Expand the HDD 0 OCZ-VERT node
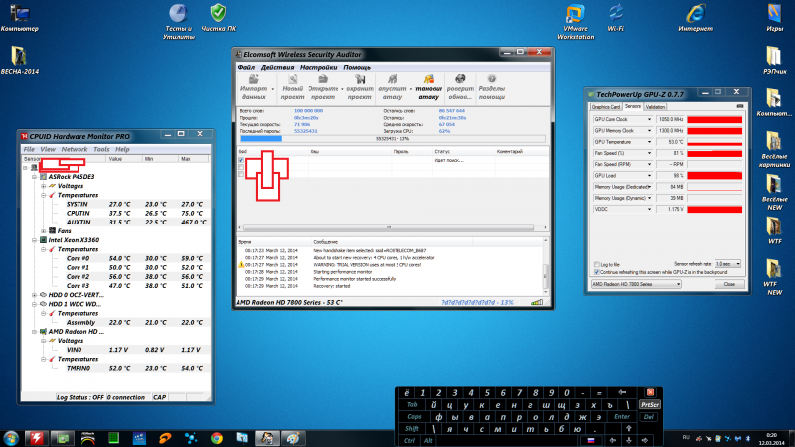 pyautogui.click(x=35, y=295)
